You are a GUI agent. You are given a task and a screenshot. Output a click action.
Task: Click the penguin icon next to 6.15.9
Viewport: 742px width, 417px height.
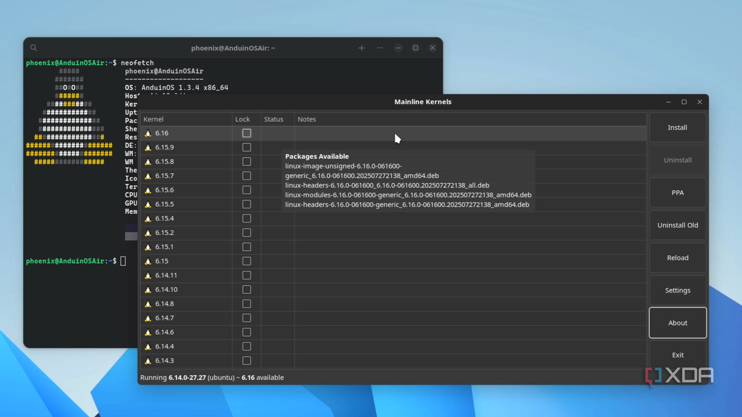click(x=148, y=147)
